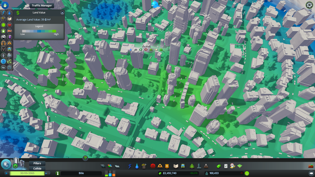The height and width of the screenshot is (177, 315).
Task: Open the Economy panel money icon
Action: (x=219, y=166)
